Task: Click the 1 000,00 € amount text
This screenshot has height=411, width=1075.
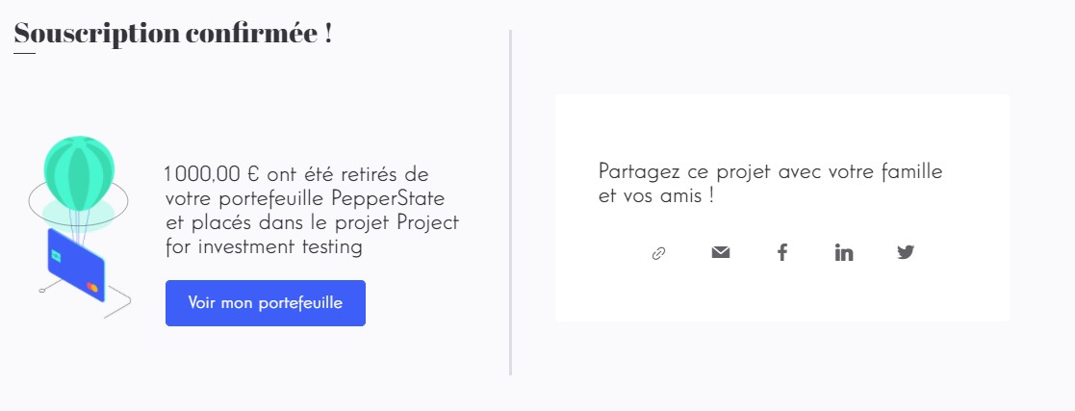Action: coord(214,174)
